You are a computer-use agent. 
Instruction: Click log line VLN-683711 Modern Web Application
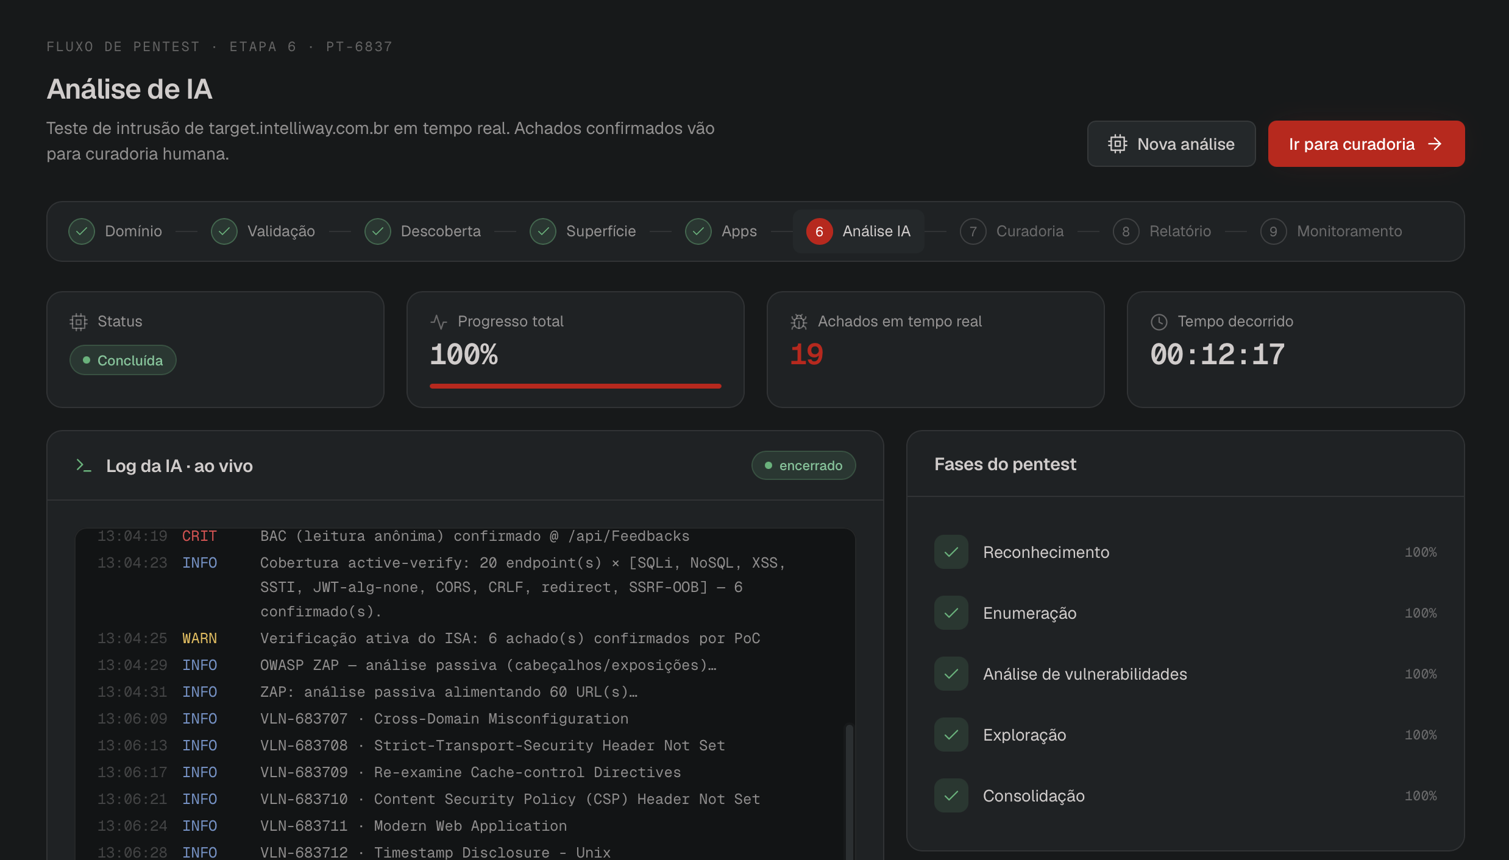click(x=464, y=826)
